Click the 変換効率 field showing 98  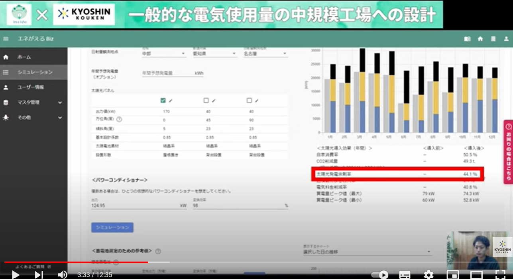(x=241, y=205)
